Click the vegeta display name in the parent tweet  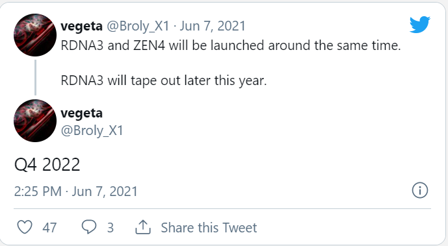click(x=81, y=26)
